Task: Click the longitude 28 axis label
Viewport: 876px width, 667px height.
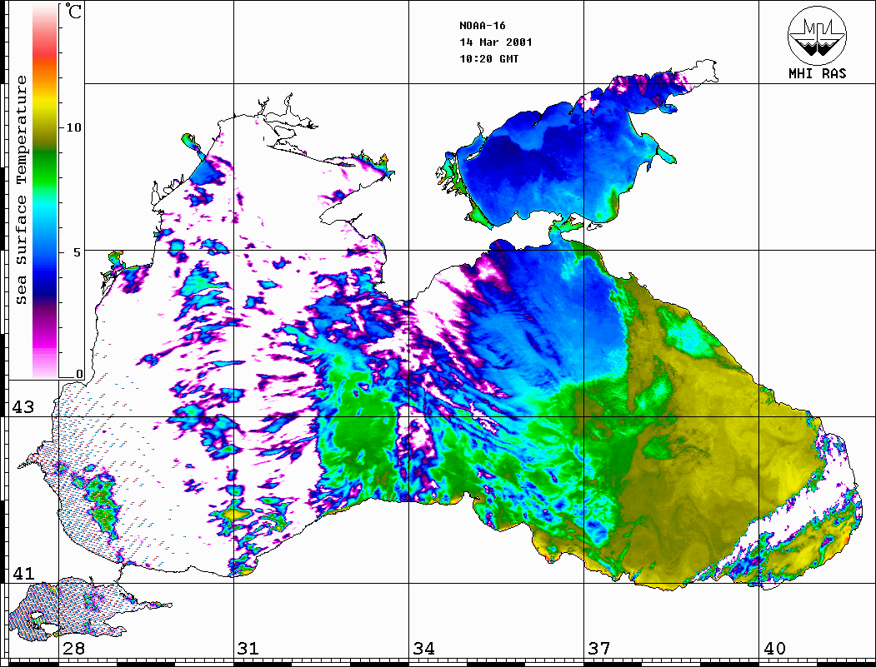Action: 73,648
